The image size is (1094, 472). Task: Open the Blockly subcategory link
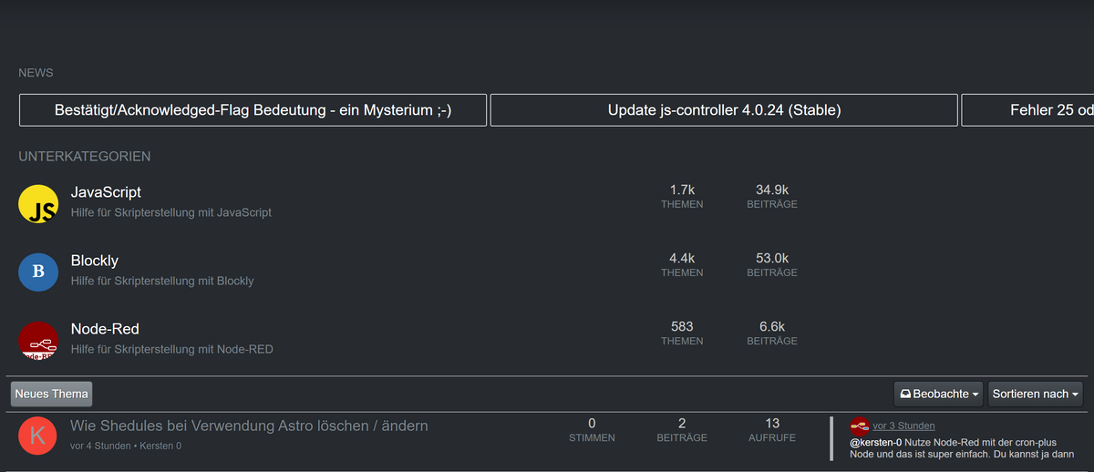tap(95, 261)
